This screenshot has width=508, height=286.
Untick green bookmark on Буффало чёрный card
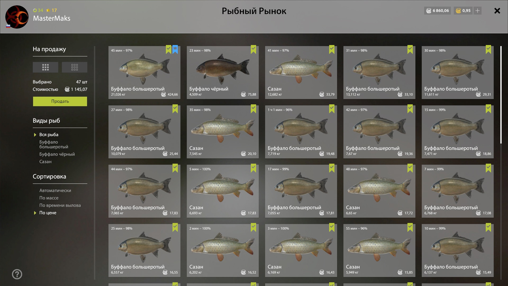click(253, 50)
